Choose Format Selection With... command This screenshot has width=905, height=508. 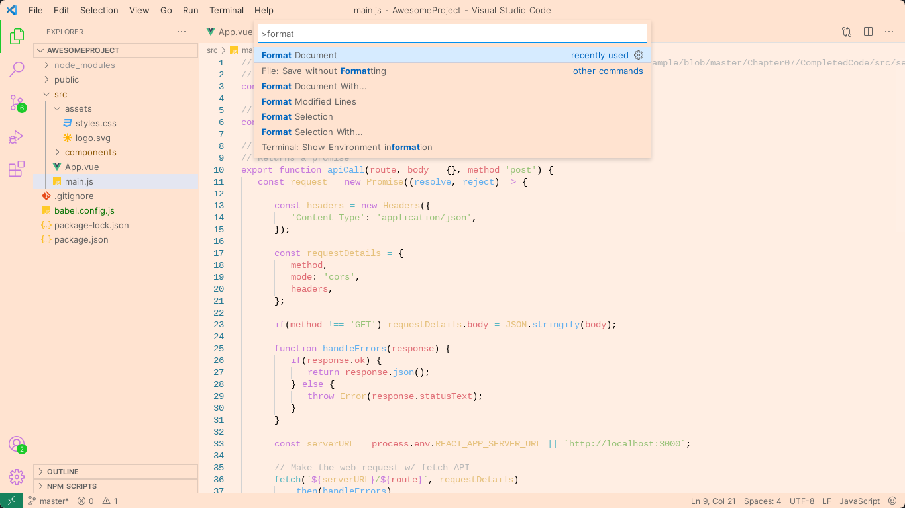tap(452, 132)
